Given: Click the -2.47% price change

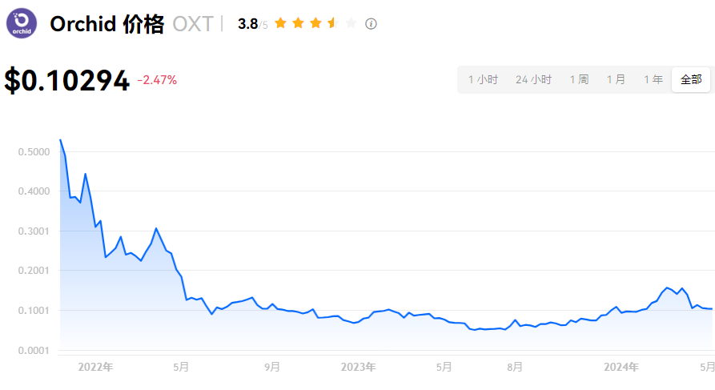Looking at the screenshot, I should click(x=157, y=80).
